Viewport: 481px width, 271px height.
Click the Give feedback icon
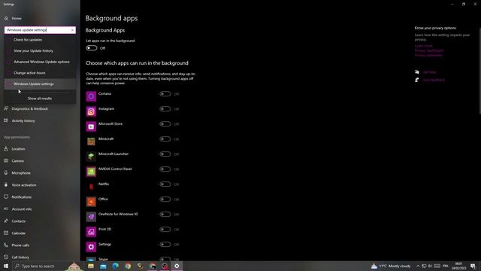pos(416,80)
